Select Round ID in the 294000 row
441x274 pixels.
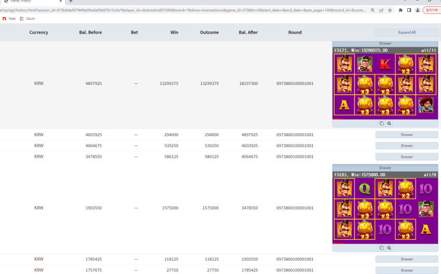(x=295, y=135)
